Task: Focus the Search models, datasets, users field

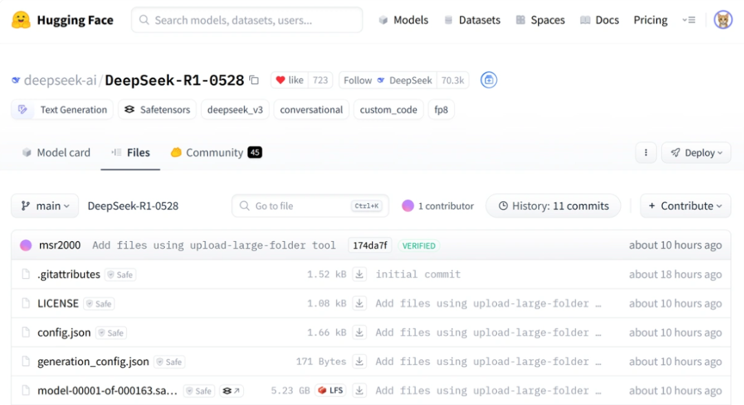Action: point(247,20)
